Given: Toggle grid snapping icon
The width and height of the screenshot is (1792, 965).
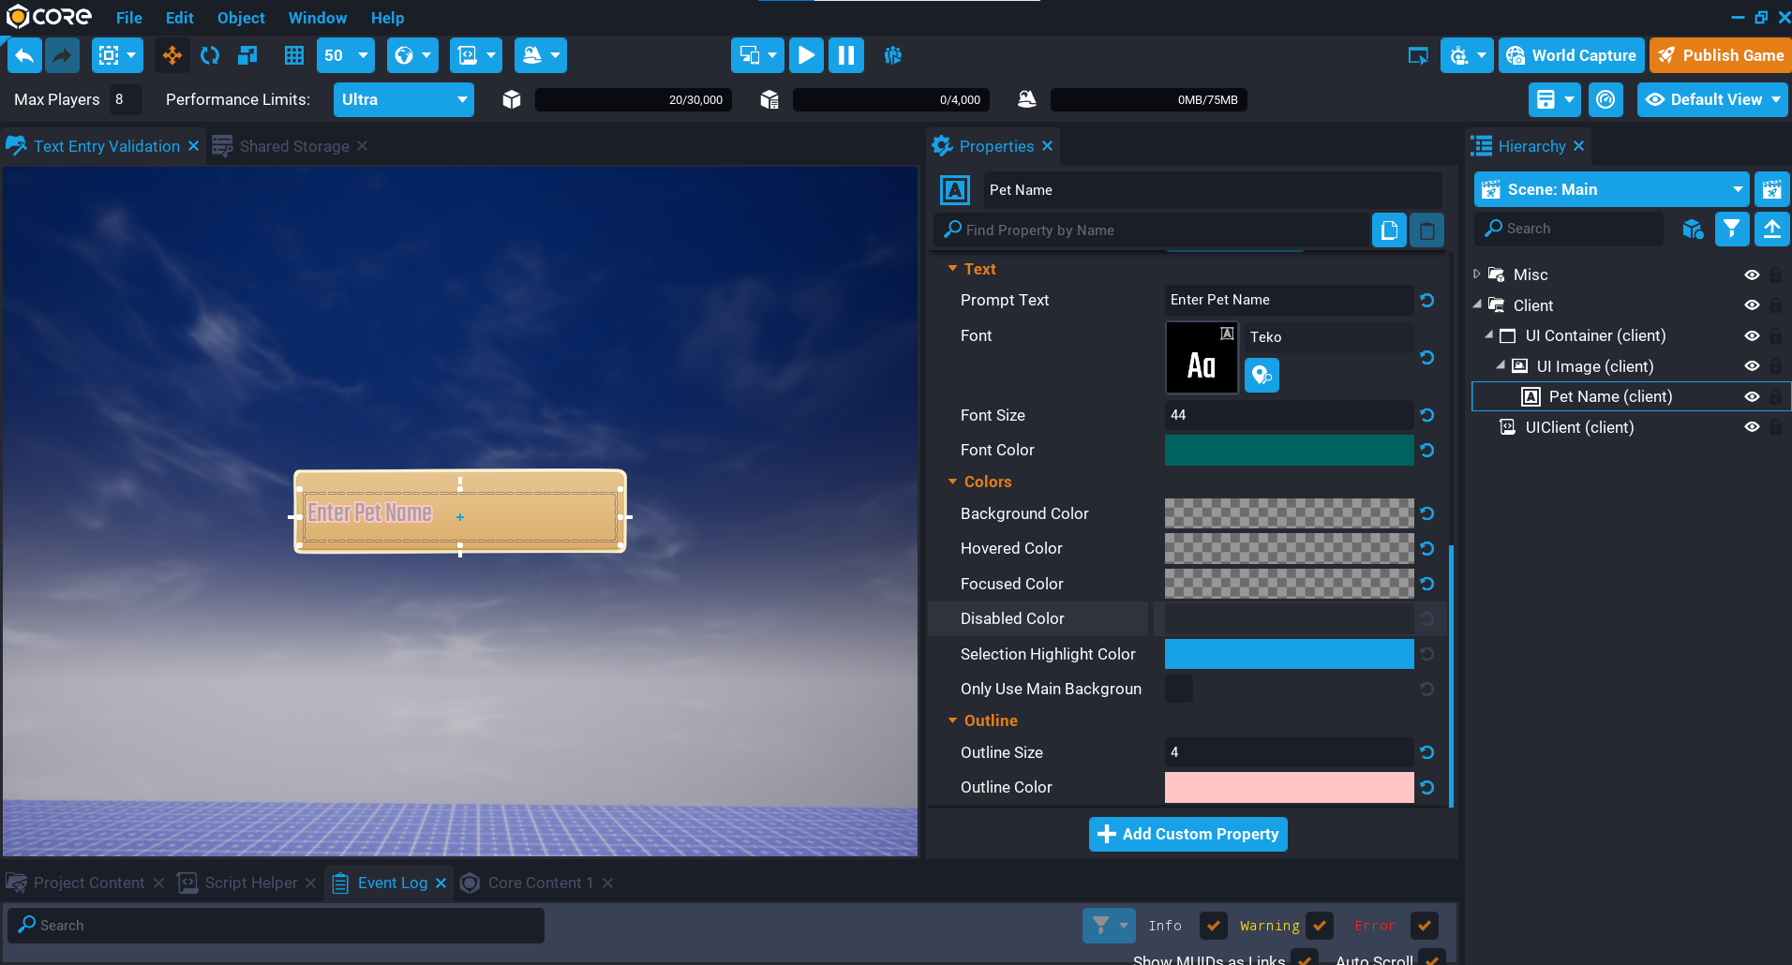Looking at the screenshot, I should tap(294, 55).
